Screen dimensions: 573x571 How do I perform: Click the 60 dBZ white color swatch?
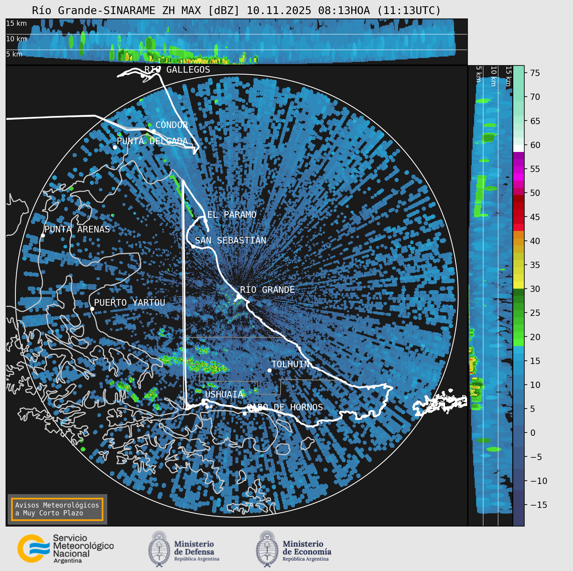point(519,148)
